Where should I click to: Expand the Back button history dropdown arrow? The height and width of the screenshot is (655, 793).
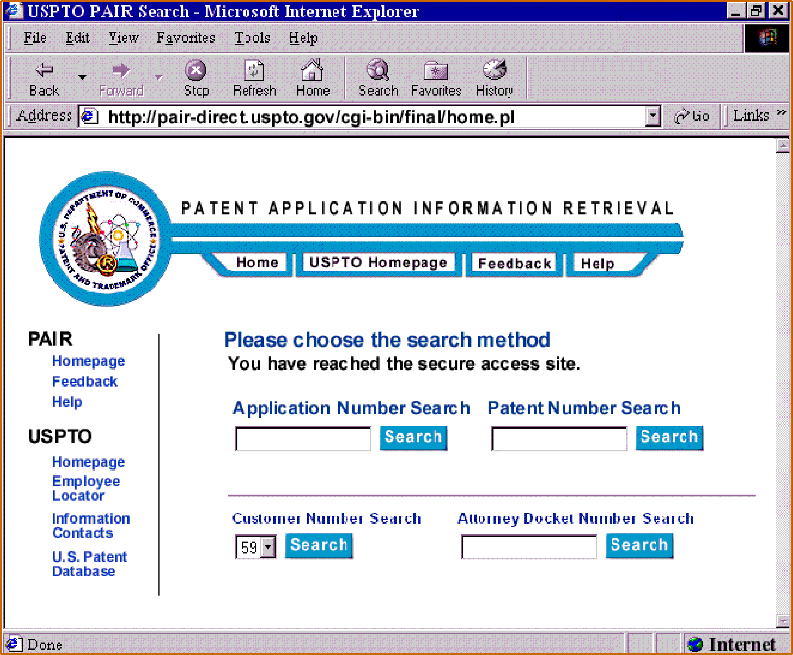[82, 77]
